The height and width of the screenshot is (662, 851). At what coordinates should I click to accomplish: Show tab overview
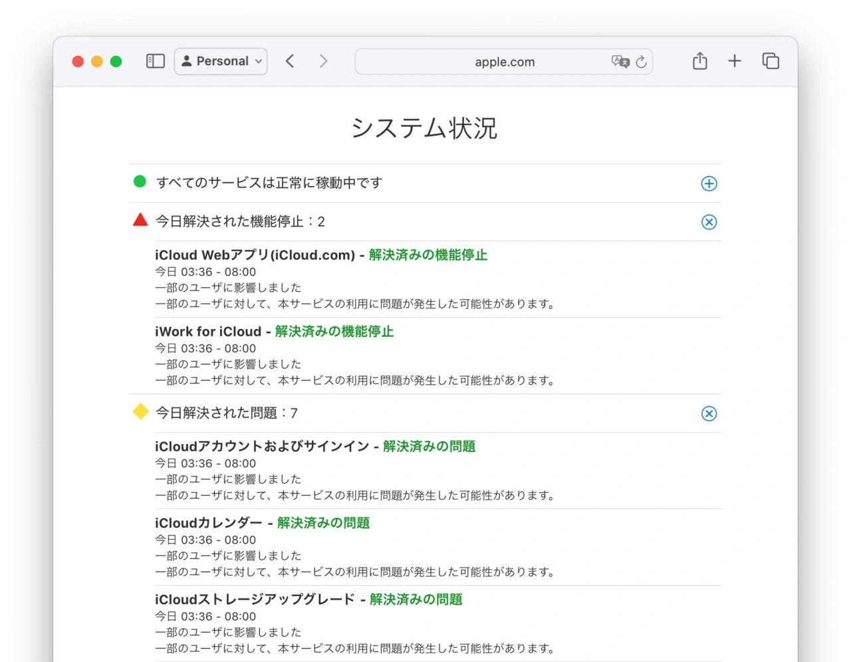[771, 61]
